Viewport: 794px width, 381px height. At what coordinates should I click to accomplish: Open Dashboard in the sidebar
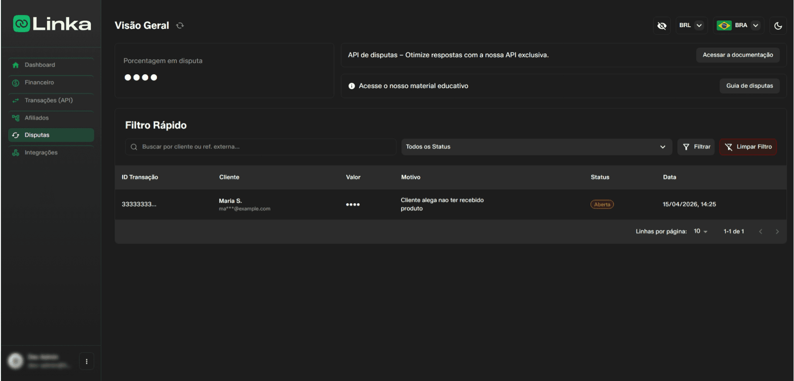[51, 65]
